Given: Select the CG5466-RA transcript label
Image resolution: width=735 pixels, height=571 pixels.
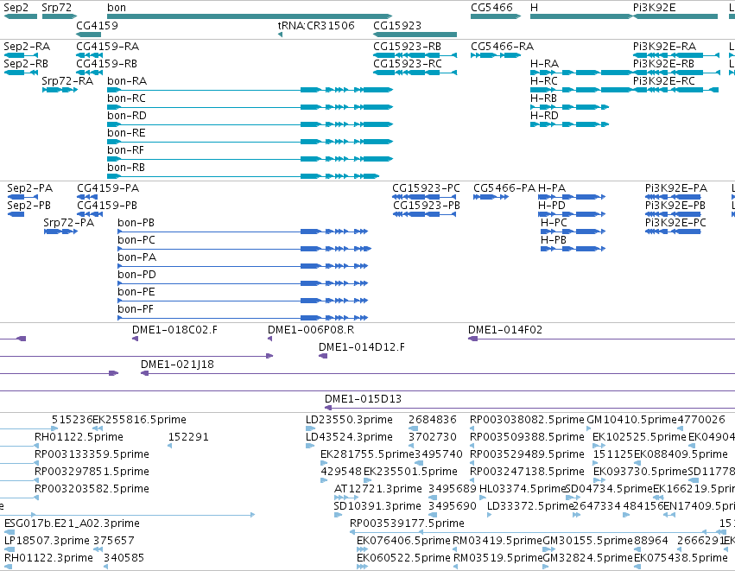Looking at the screenshot, I should pyautogui.click(x=502, y=47).
